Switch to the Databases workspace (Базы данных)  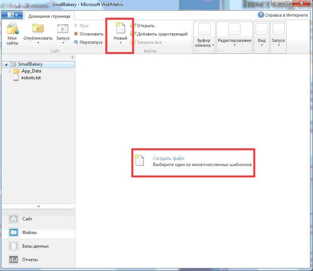click(x=38, y=246)
